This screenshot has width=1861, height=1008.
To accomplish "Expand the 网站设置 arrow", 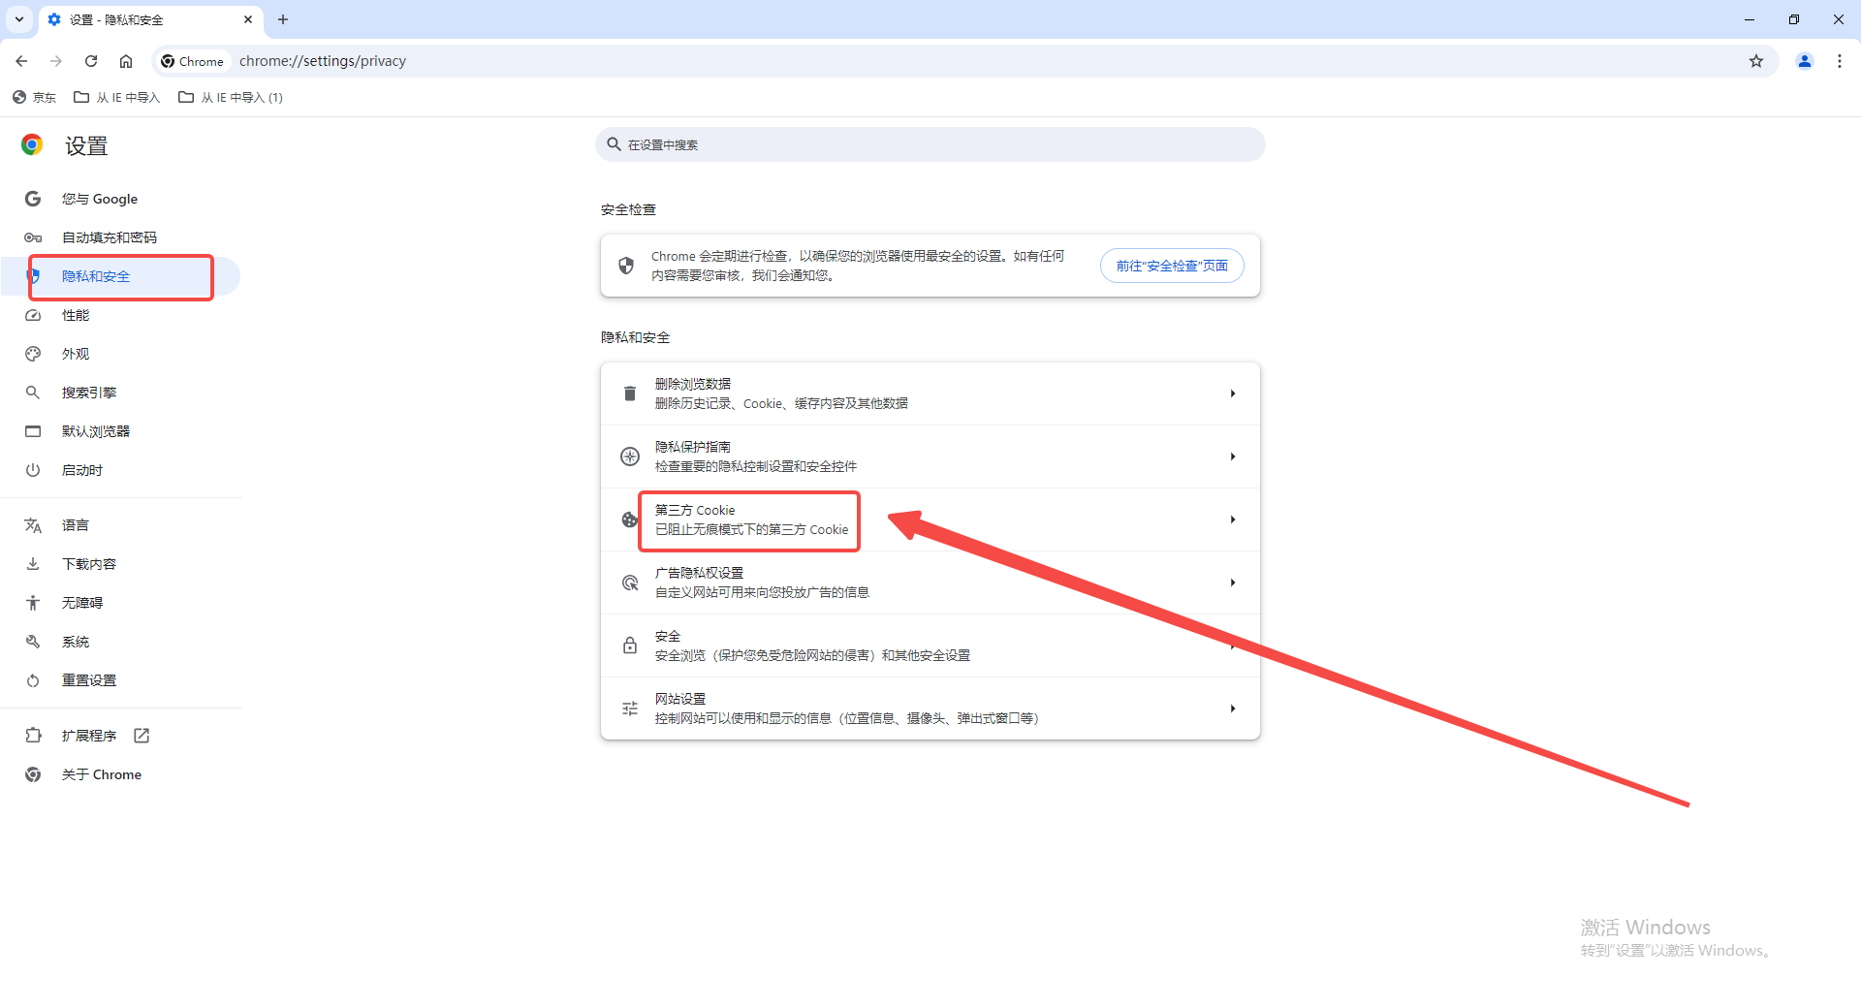I will coord(1233,709).
